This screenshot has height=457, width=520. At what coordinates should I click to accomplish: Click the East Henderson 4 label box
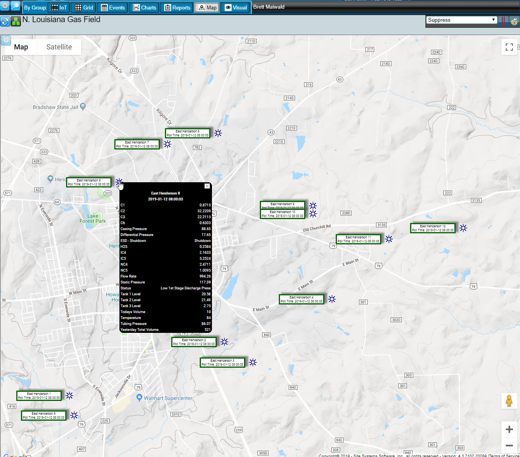tap(301, 299)
